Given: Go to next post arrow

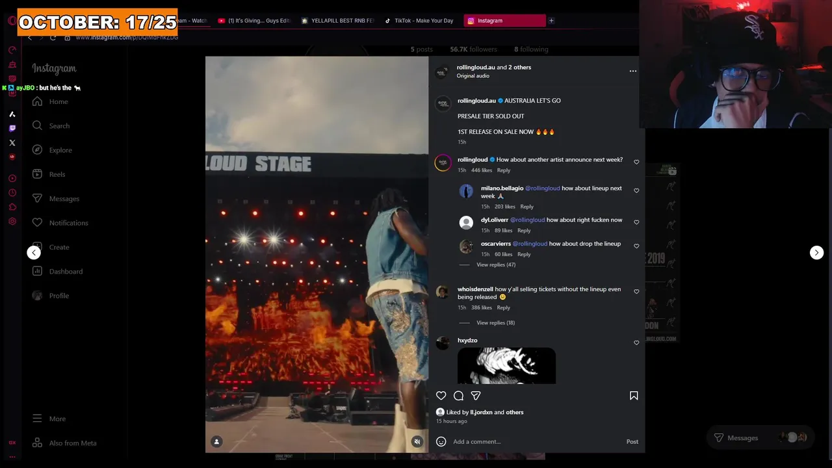Looking at the screenshot, I should 816,253.
